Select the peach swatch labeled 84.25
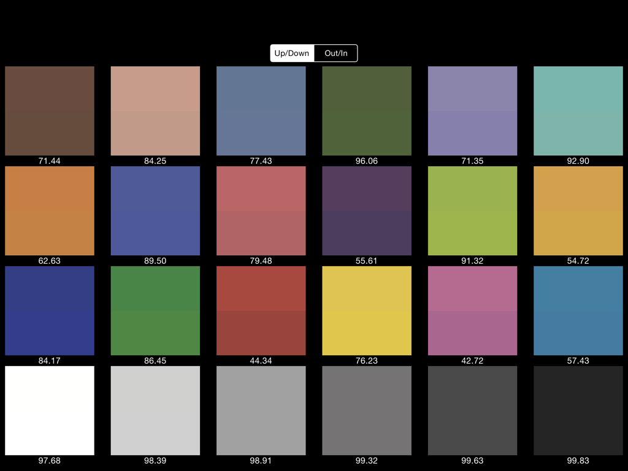Image resolution: width=628 pixels, height=471 pixels. (x=155, y=111)
